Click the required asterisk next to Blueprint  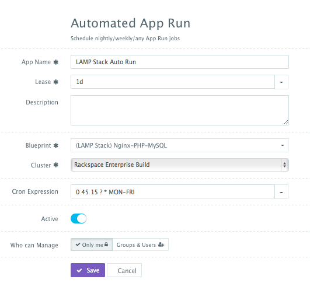pos(56,146)
